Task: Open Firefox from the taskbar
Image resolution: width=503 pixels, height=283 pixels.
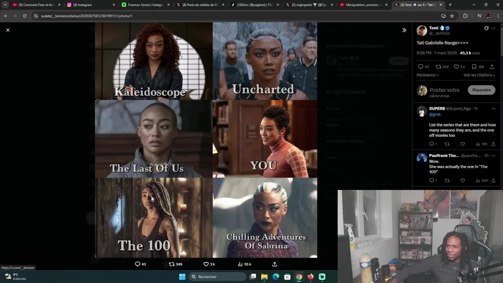Action: coord(310,277)
